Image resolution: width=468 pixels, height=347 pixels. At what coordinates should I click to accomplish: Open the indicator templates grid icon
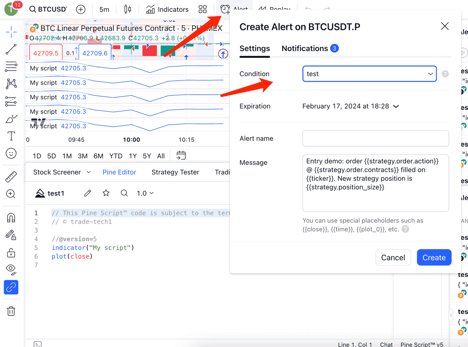(203, 10)
